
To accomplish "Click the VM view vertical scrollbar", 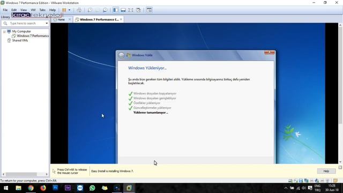I will (x=340, y=75).
